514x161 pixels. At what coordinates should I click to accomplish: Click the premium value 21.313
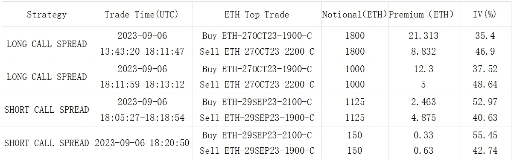pos(423,36)
